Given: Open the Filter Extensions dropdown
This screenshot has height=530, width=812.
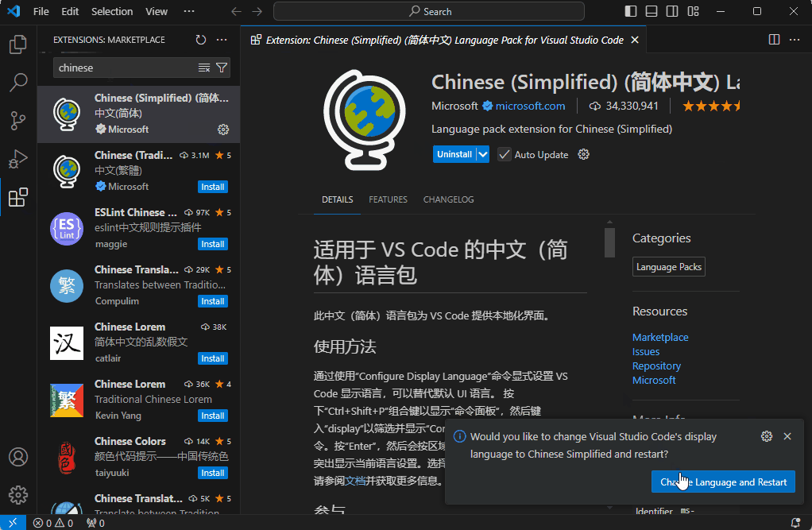Looking at the screenshot, I should (x=222, y=68).
